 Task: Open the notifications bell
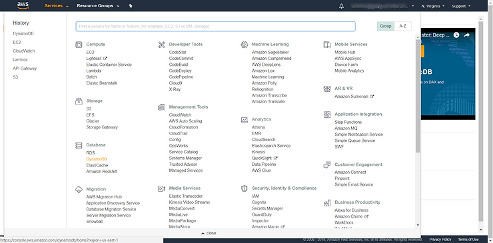(342, 6)
